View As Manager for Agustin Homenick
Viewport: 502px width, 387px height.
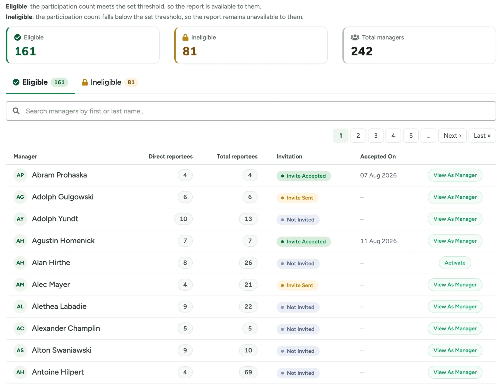(455, 241)
